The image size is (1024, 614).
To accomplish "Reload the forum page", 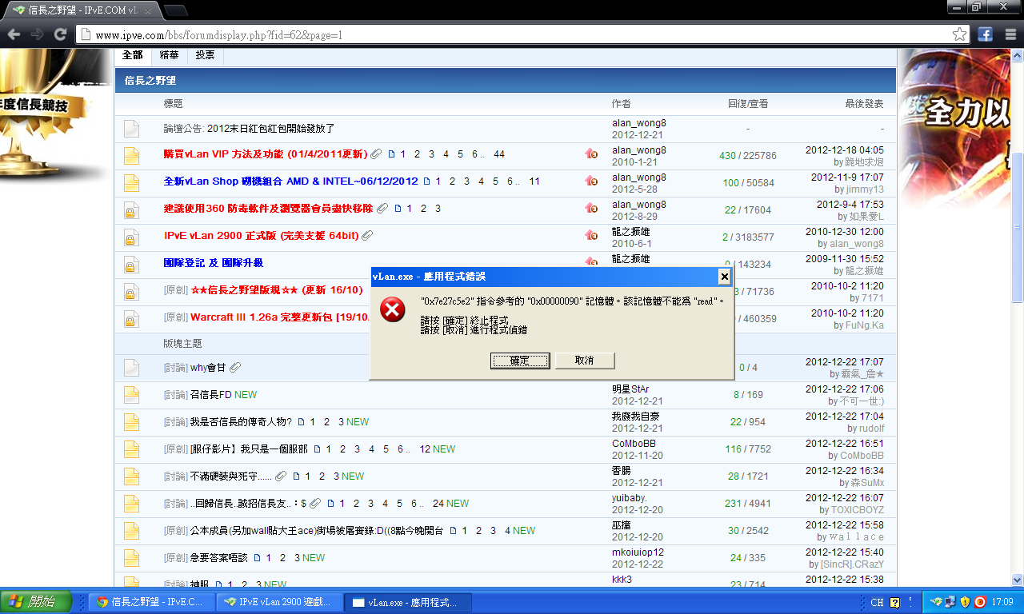I will pos(60,34).
